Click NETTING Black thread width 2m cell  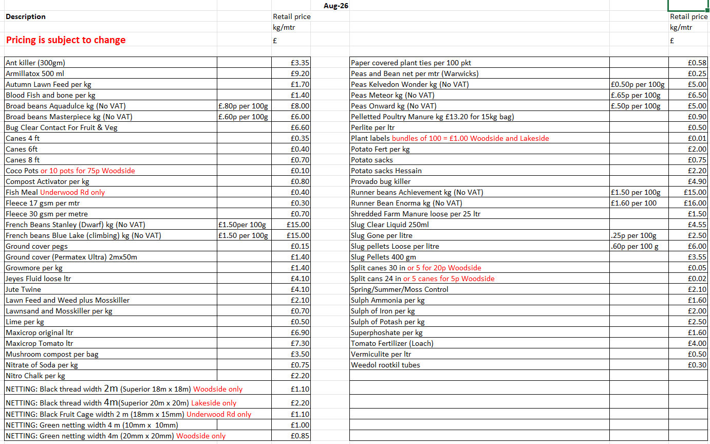click(x=138, y=389)
